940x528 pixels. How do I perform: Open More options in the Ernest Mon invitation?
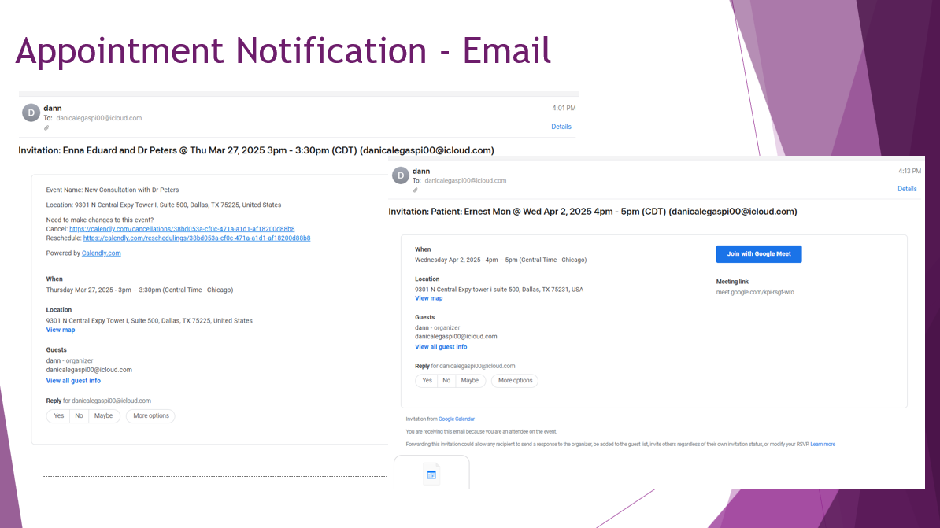(515, 381)
